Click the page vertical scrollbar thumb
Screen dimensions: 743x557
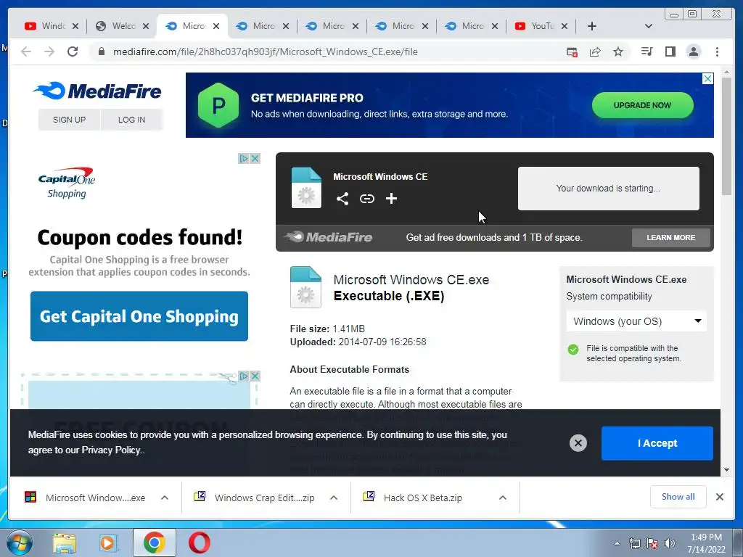coord(726,136)
